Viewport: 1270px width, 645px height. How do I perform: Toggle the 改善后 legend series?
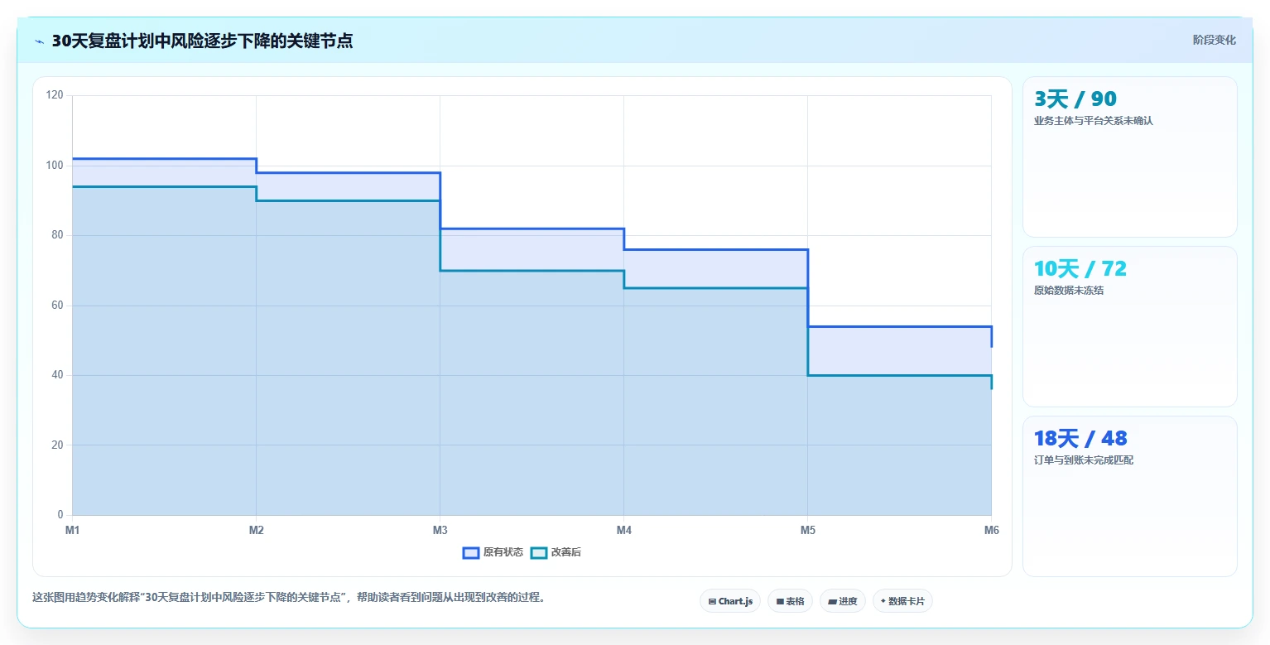(556, 552)
